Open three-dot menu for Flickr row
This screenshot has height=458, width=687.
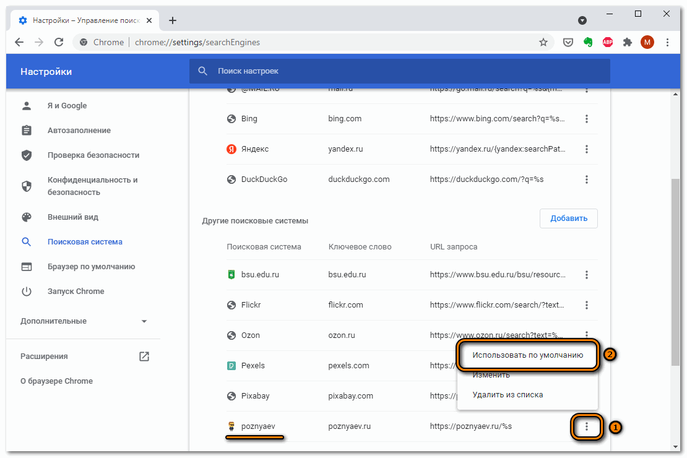586,305
